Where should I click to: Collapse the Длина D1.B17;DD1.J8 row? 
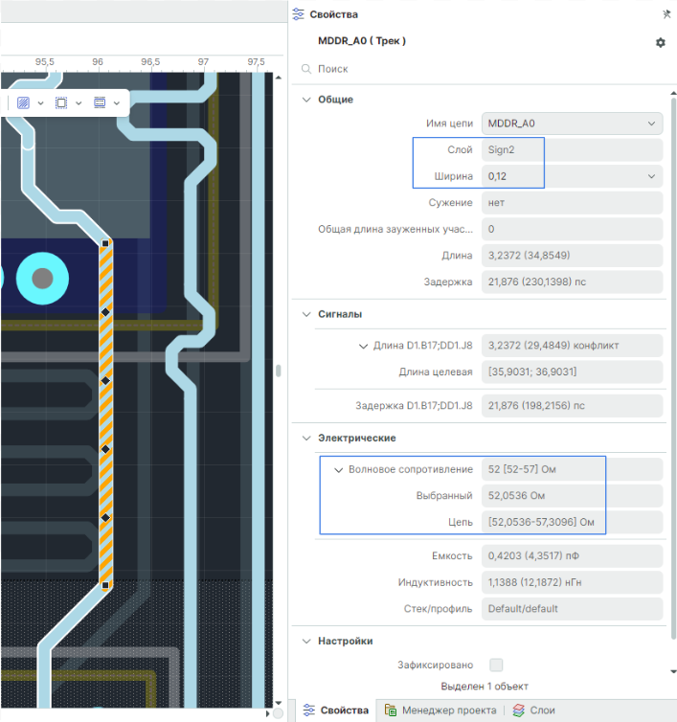point(363,346)
